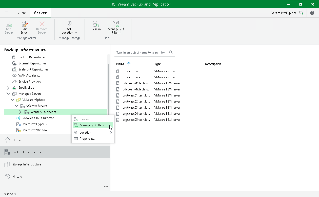
Task: Open the Set Location dropdown arrow
Action: [76, 33]
